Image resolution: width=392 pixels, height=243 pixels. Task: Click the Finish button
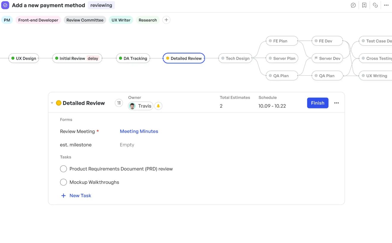pos(318,103)
